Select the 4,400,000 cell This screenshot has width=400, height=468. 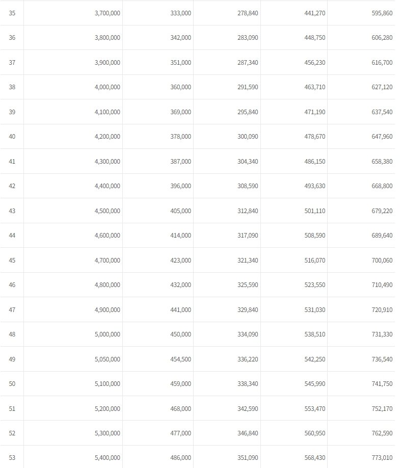pos(108,186)
